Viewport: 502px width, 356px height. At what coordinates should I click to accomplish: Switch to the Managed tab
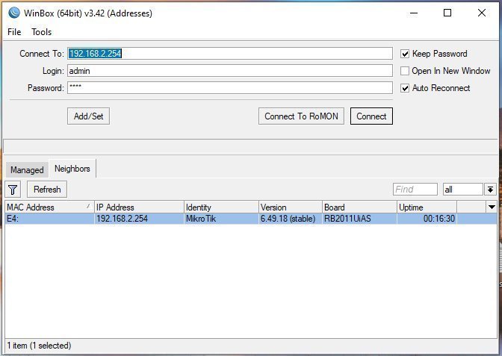pos(27,169)
